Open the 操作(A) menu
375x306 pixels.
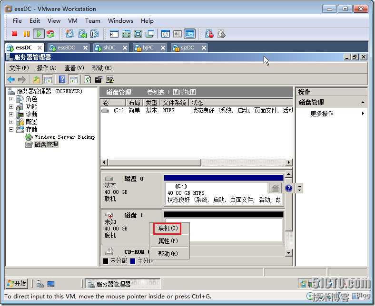click(x=47, y=68)
